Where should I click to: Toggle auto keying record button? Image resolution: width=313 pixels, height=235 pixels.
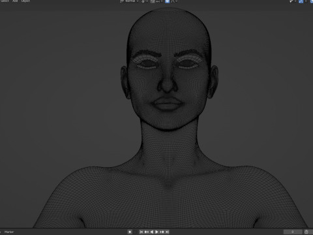pos(130,232)
